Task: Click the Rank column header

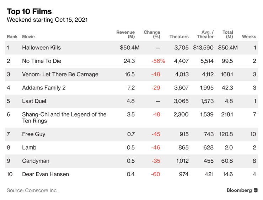Action: 12,37
